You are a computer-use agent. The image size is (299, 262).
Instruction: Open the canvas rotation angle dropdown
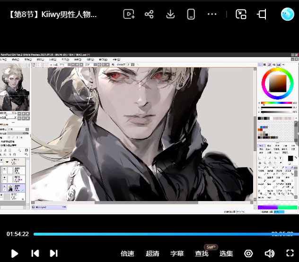tap(95, 65)
